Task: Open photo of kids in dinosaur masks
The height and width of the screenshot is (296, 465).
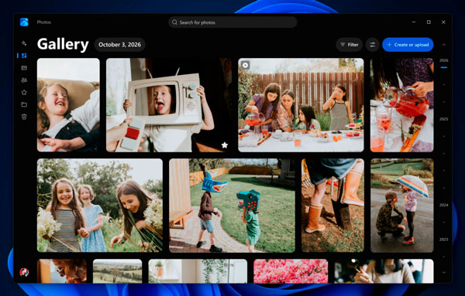Action: [232, 206]
